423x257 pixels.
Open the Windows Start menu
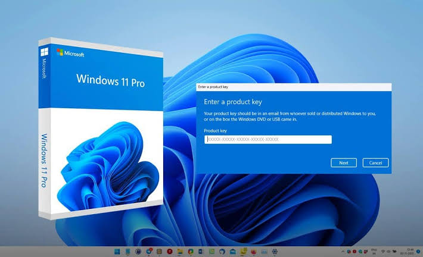[117, 252]
